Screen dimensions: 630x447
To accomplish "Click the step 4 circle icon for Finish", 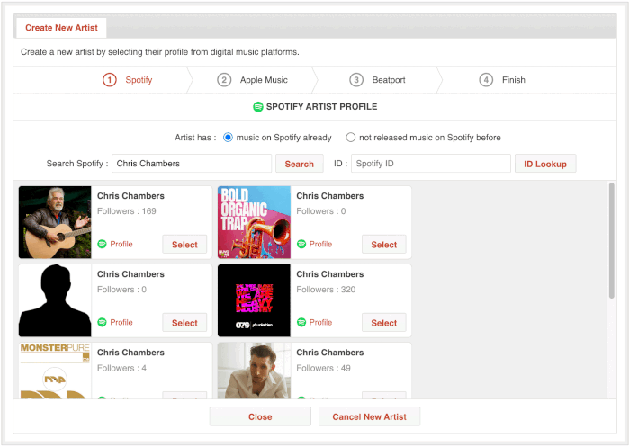I will (486, 80).
